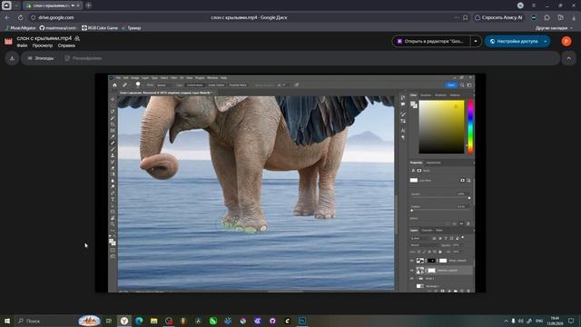This screenshot has width=581, height=327.
Task: Click the rainbow hue slider
Action: tap(470, 126)
